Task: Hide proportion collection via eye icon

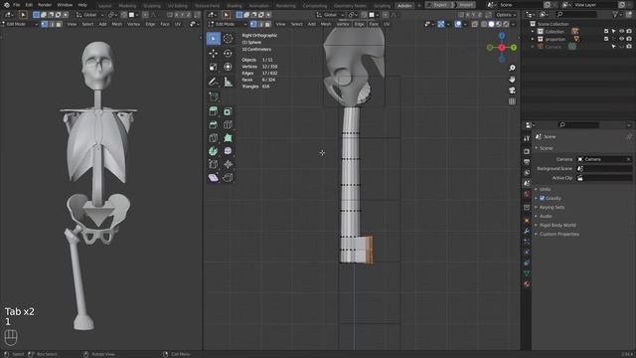Action: pyautogui.click(x=621, y=39)
